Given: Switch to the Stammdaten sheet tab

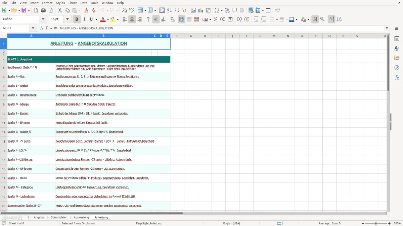Looking at the screenshot, I should (x=59, y=217).
